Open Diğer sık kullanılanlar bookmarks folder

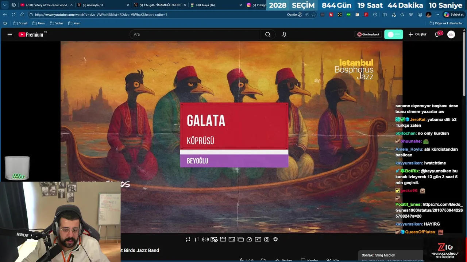[446, 23]
